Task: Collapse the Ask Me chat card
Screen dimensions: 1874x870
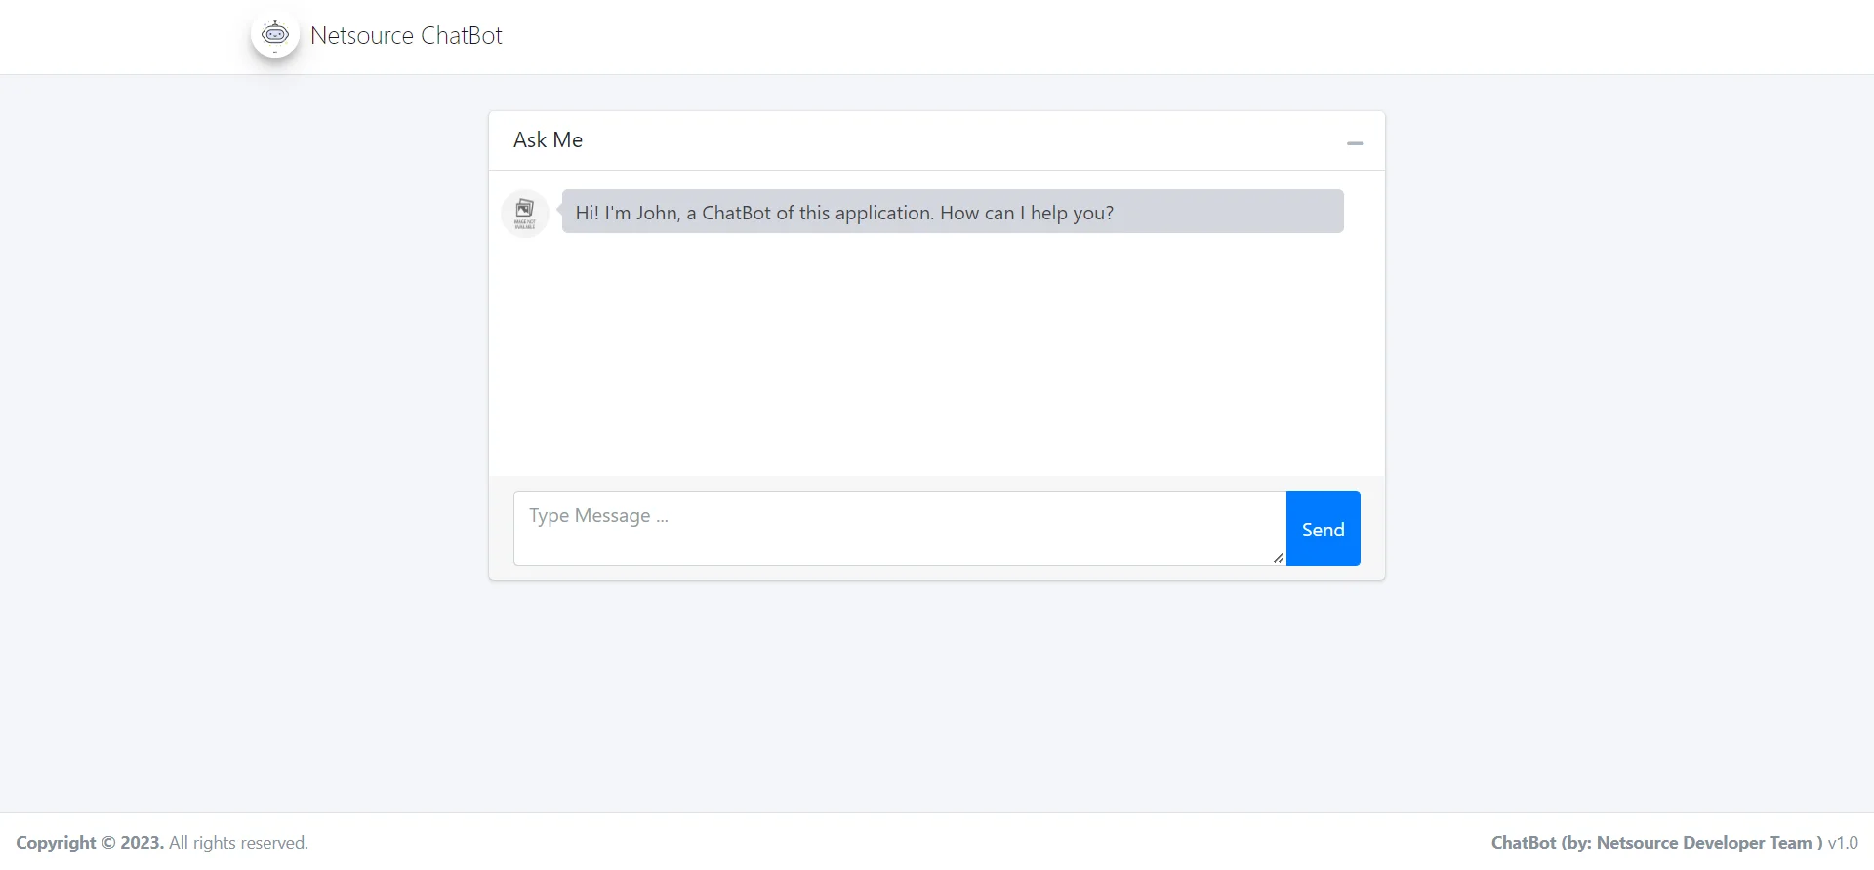Action: click(x=1355, y=142)
